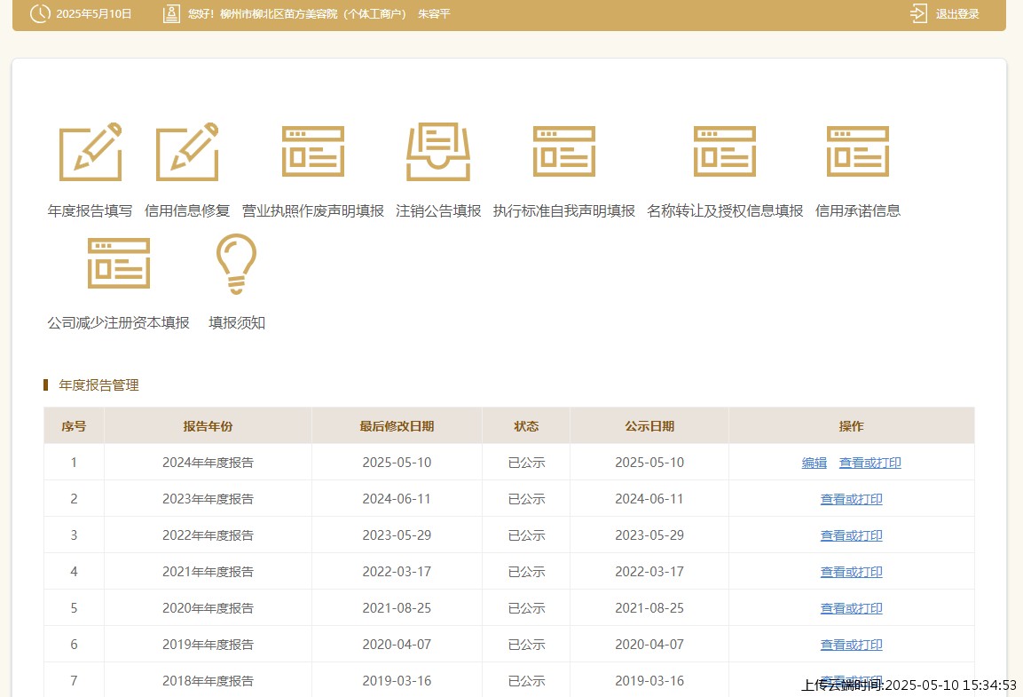Open the 年度报告填写 pencil icon
The height and width of the screenshot is (697, 1023).
[x=90, y=152]
